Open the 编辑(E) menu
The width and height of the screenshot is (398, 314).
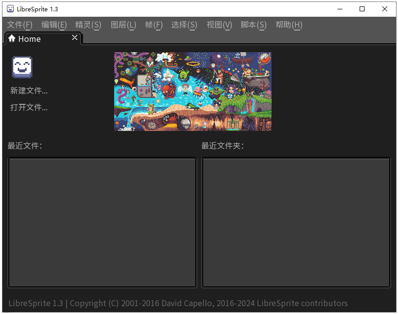(54, 25)
